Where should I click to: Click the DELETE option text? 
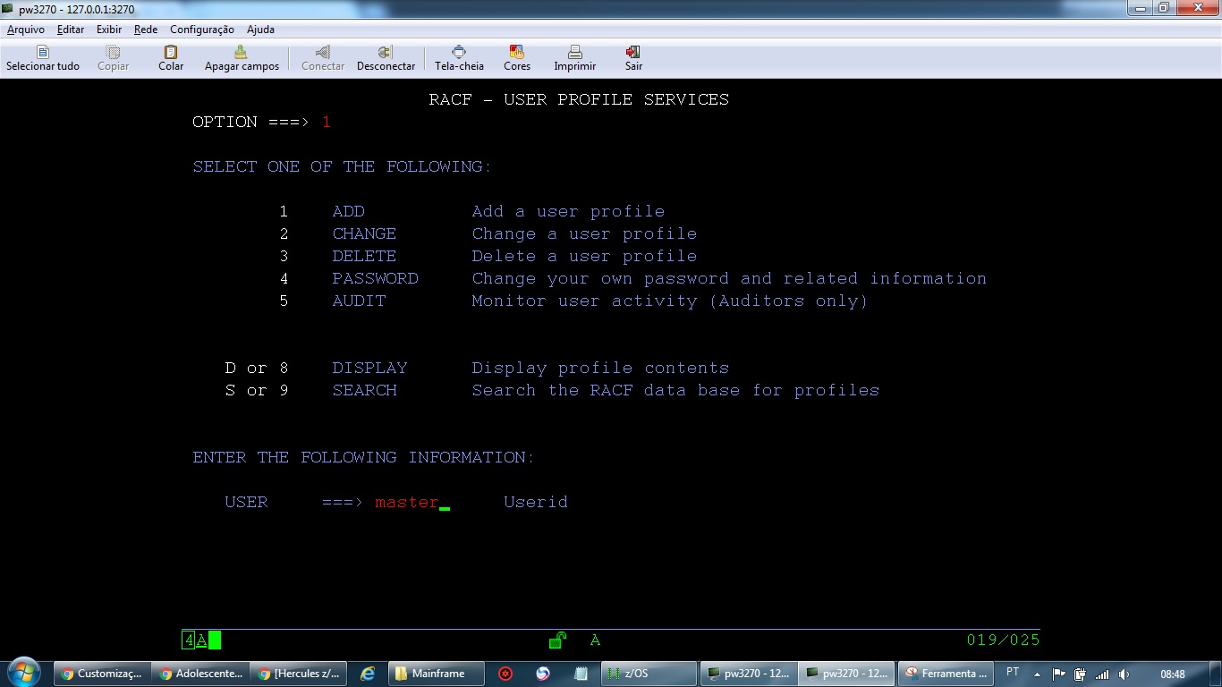[364, 256]
